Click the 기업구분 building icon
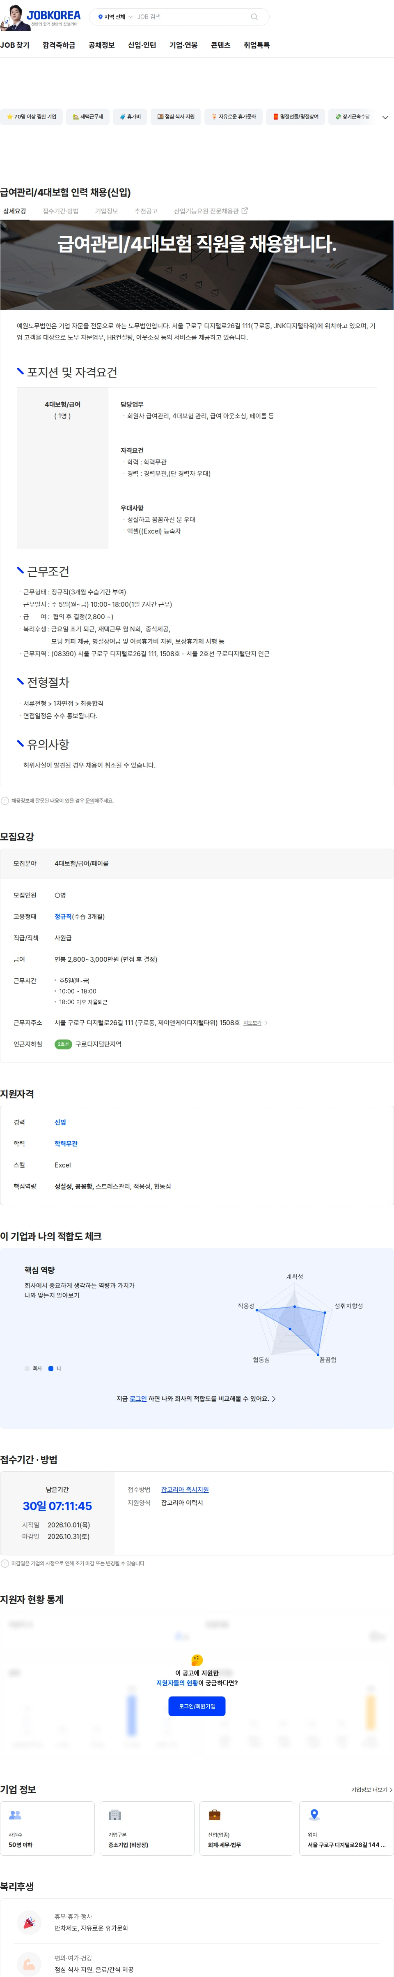Screen dimensions: 394x1977 pyautogui.click(x=115, y=1815)
